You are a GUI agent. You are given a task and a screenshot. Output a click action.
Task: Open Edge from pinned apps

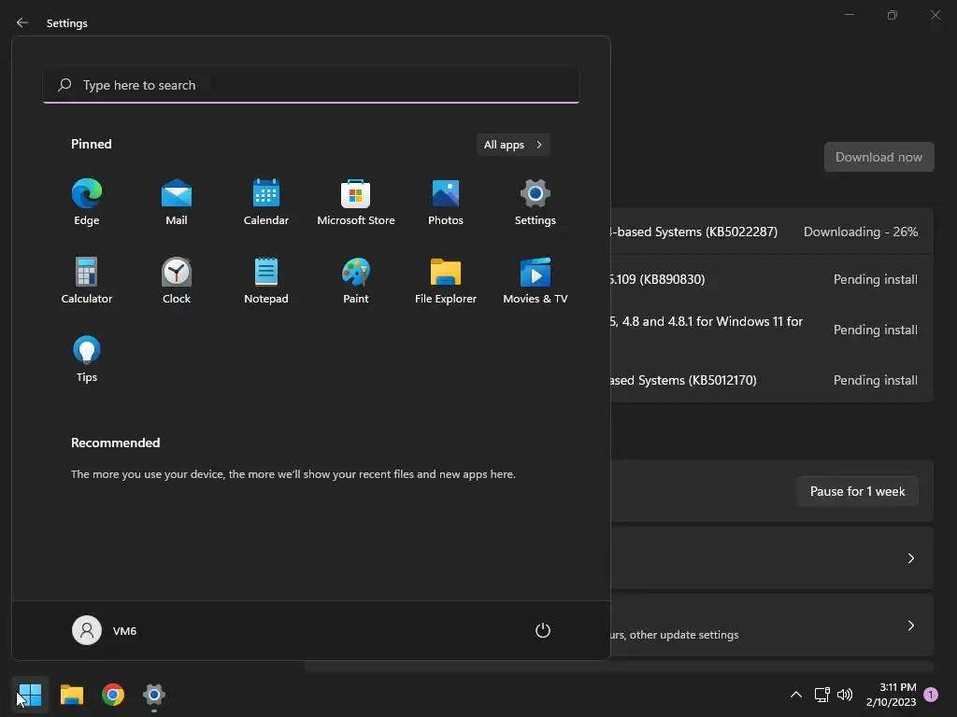tap(87, 203)
